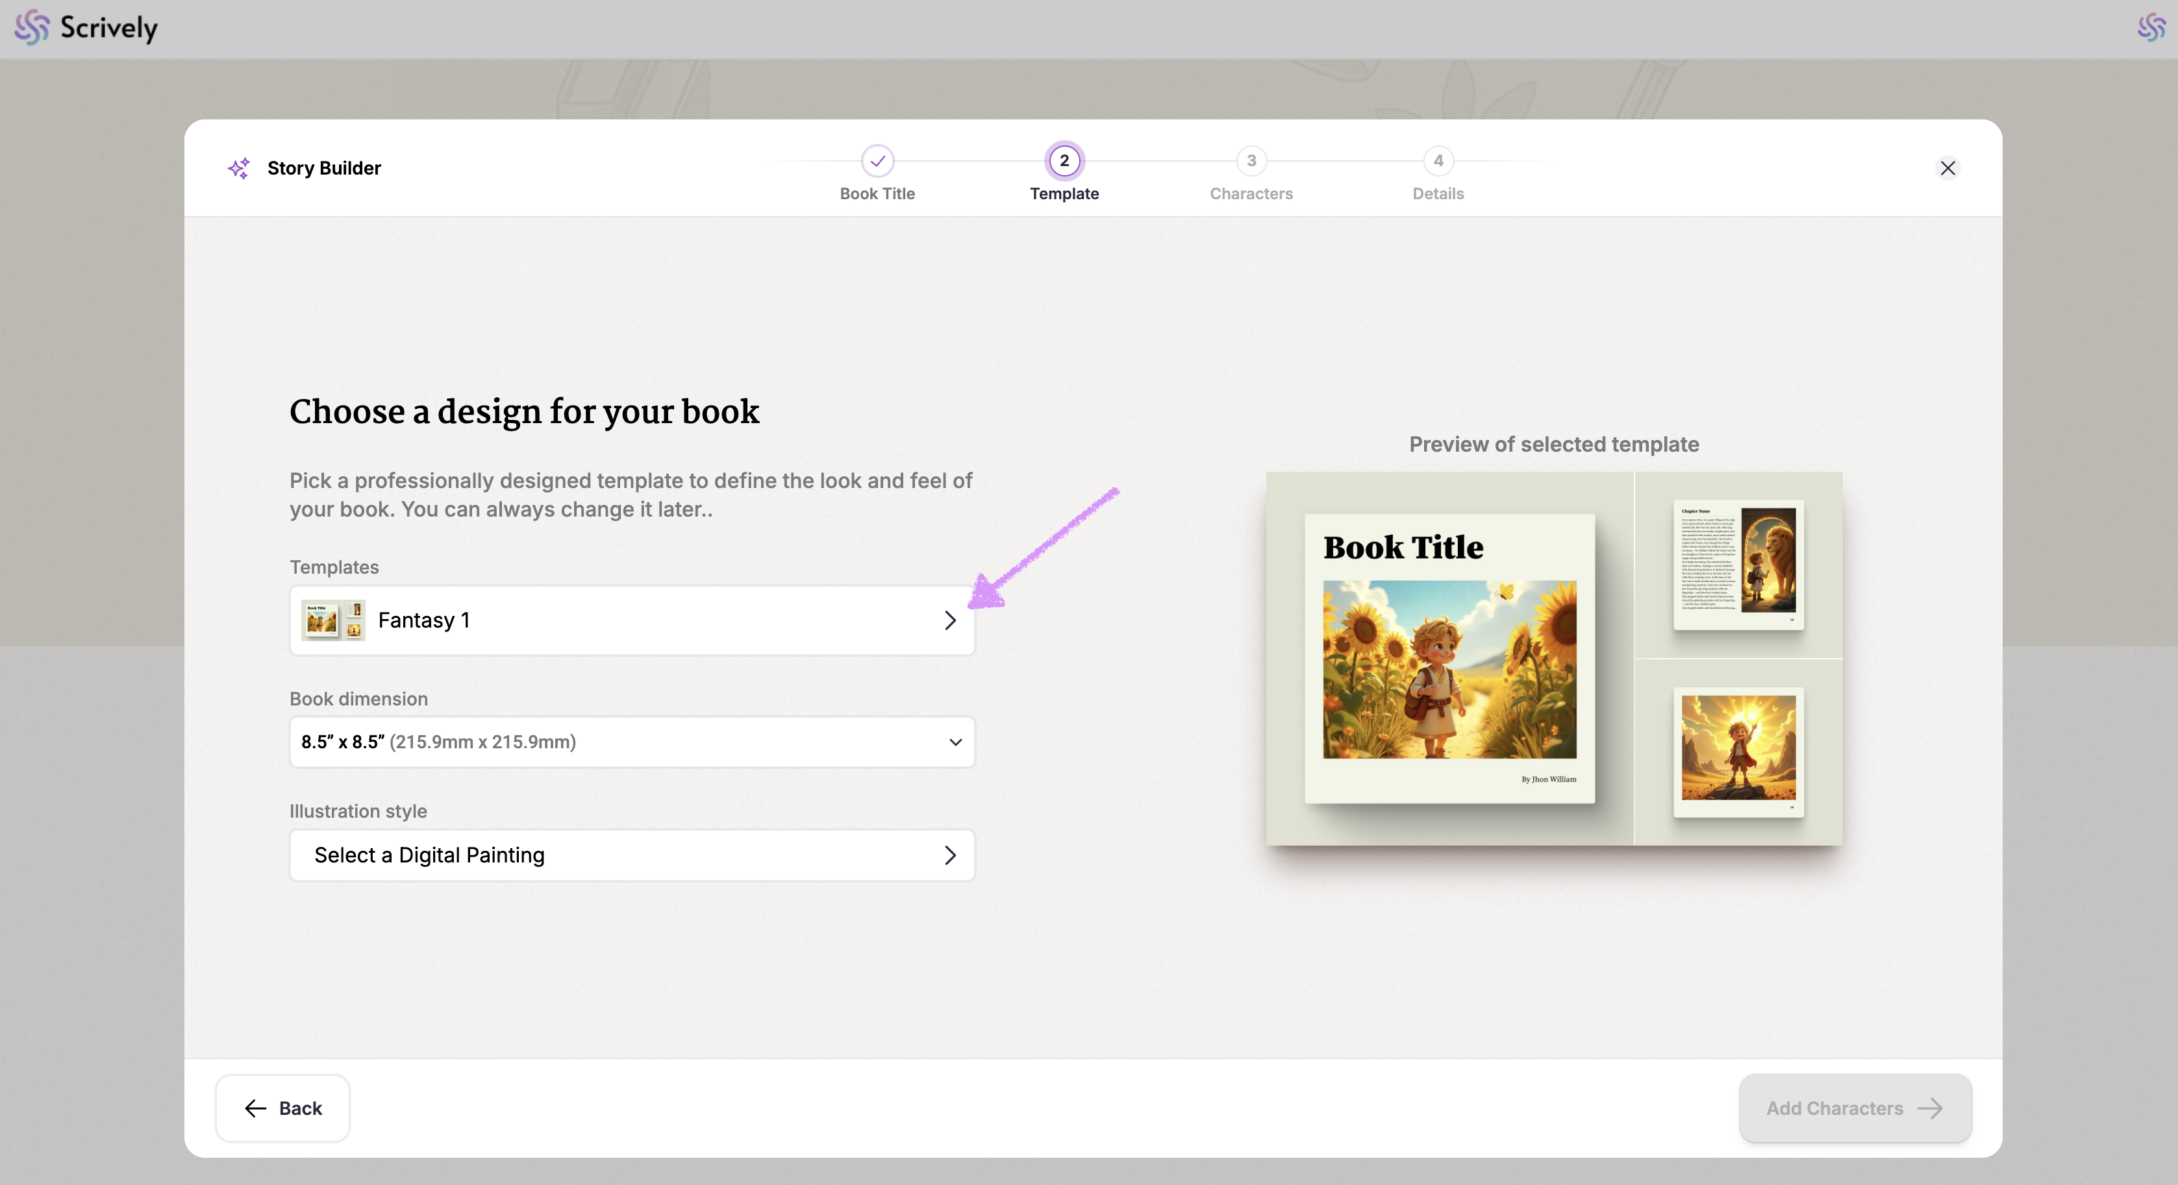
Task: Open the Book dimension dropdown
Action: pyautogui.click(x=632, y=742)
